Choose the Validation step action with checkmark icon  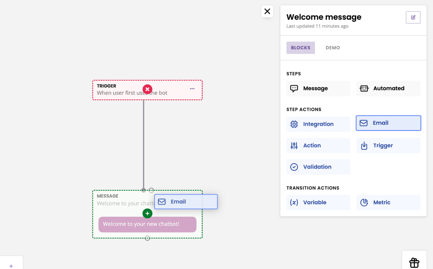[x=318, y=167]
